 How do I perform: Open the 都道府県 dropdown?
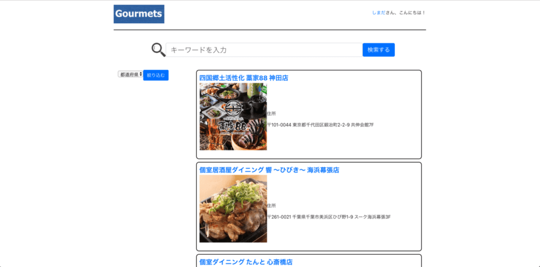click(x=130, y=74)
